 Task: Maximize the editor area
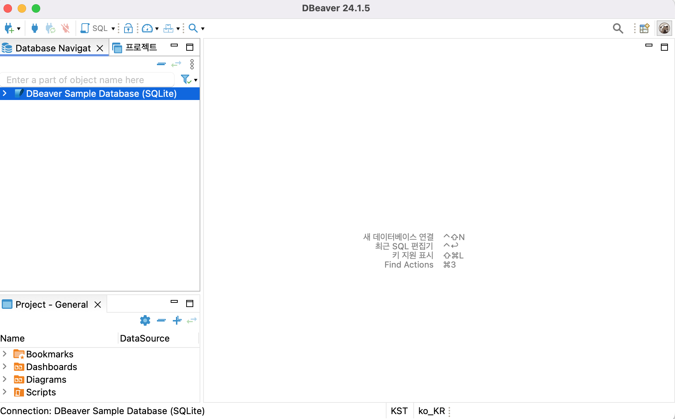664,47
